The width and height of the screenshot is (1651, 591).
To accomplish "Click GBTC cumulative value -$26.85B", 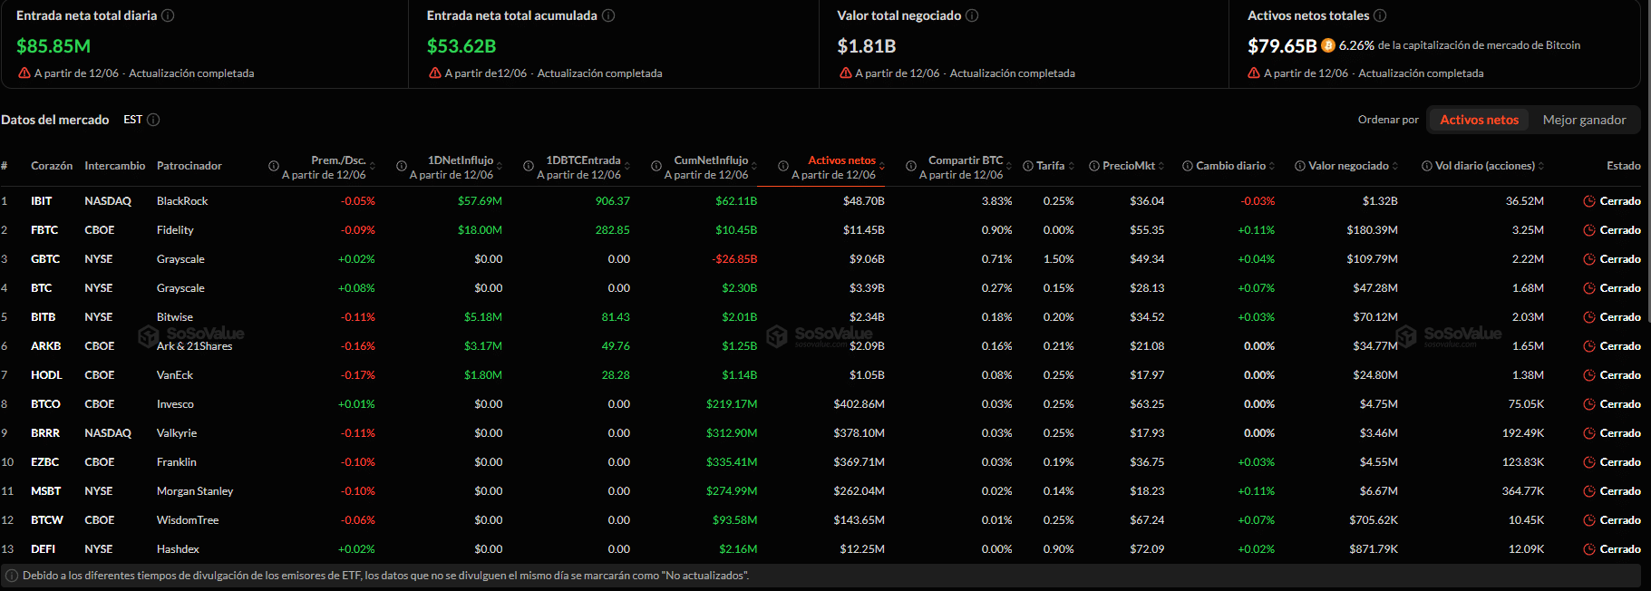I will click(x=734, y=259).
